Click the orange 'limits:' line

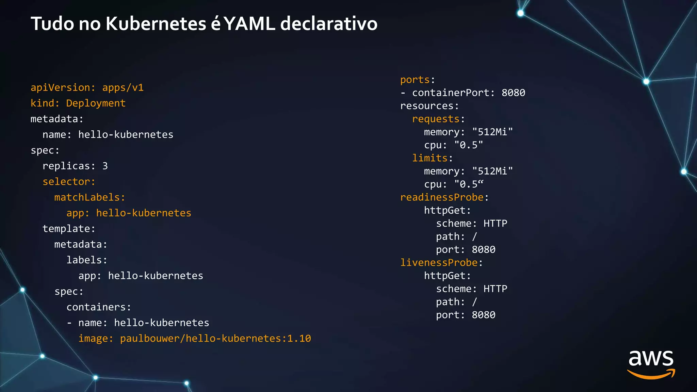(433, 158)
